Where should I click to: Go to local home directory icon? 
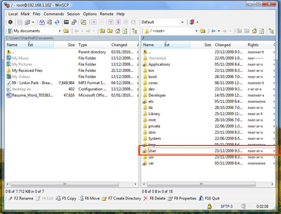point(117,31)
